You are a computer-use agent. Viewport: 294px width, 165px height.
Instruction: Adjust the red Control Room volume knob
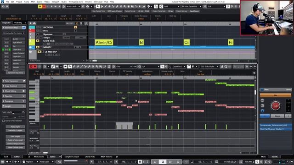(276, 106)
